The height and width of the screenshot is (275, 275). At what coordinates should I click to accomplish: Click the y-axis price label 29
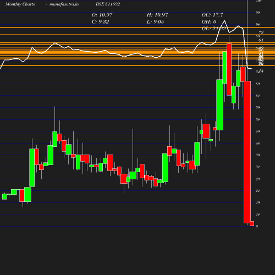[257, 179]
